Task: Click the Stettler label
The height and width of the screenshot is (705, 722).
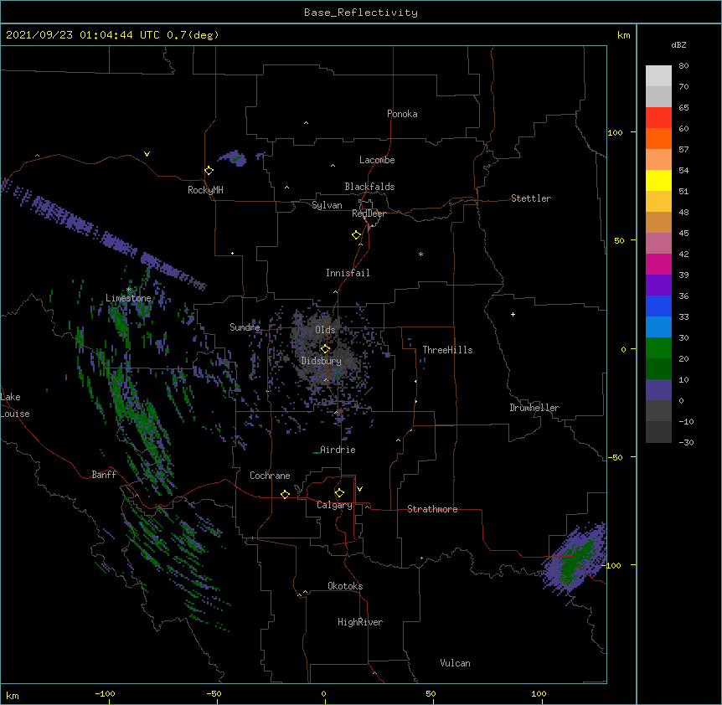Action: click(531, 198)
